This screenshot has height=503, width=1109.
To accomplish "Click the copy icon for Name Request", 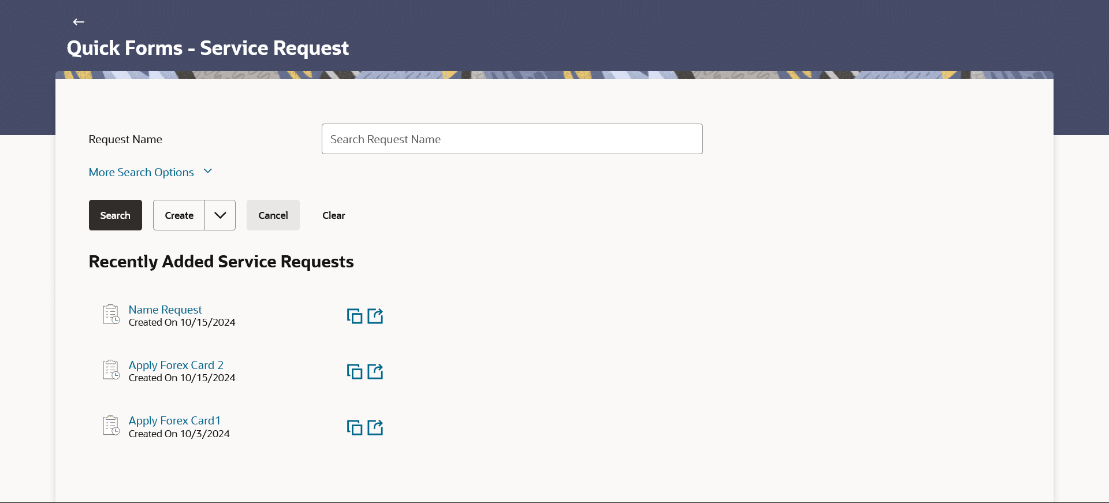I will click(x=354, y=316).
